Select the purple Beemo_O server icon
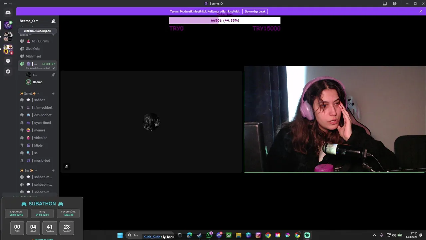The image size is (426, 240). [x=8, y=25]
